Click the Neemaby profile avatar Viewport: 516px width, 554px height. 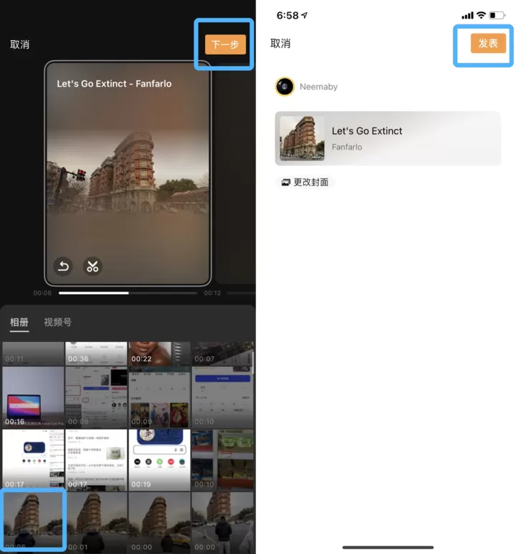(285, 87)
